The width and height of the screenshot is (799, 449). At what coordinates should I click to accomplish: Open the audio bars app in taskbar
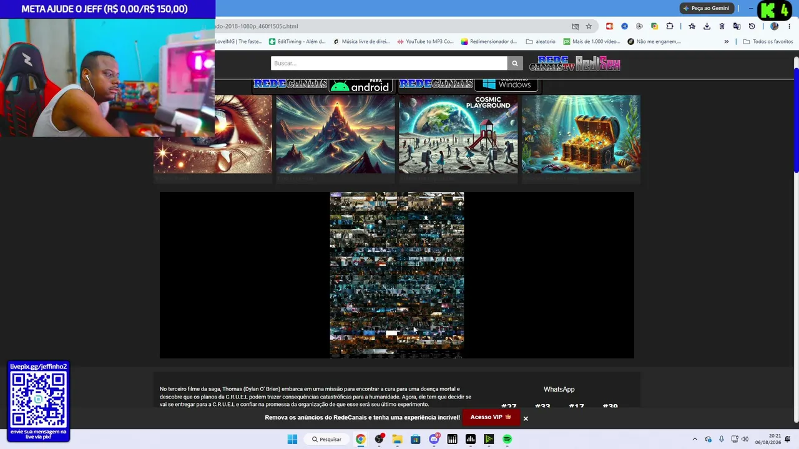click(x=471, y=439)
